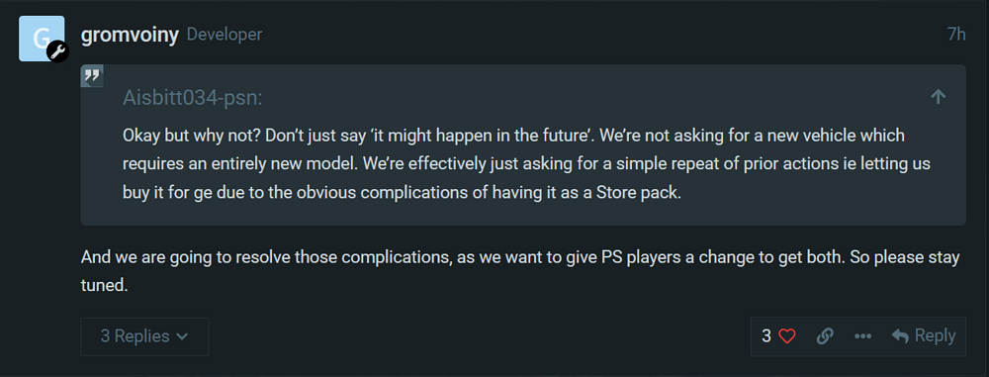989x377 pixels.
Task: Jump to quoted post using up arrow
Action: pos(939,97)
